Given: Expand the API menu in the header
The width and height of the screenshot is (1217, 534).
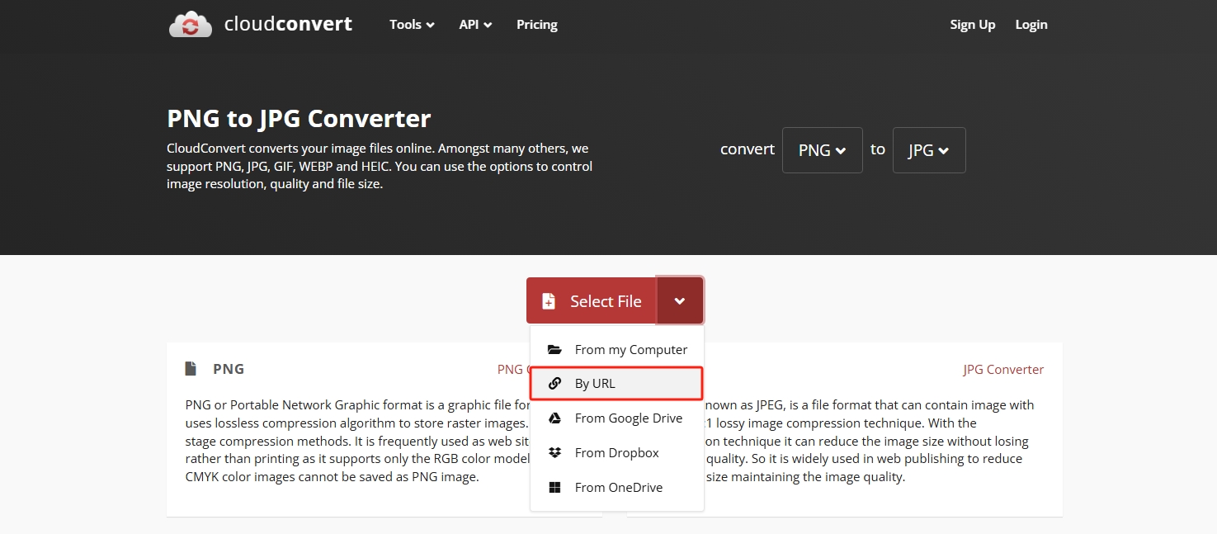Looking at the screenshot, I should point(475,25).
